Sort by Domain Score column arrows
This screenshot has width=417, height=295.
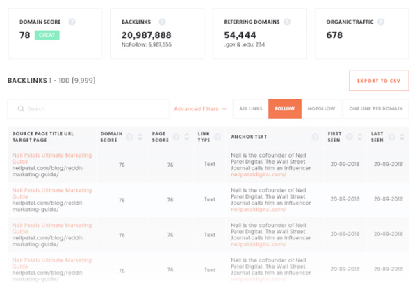tap(140, 137)
